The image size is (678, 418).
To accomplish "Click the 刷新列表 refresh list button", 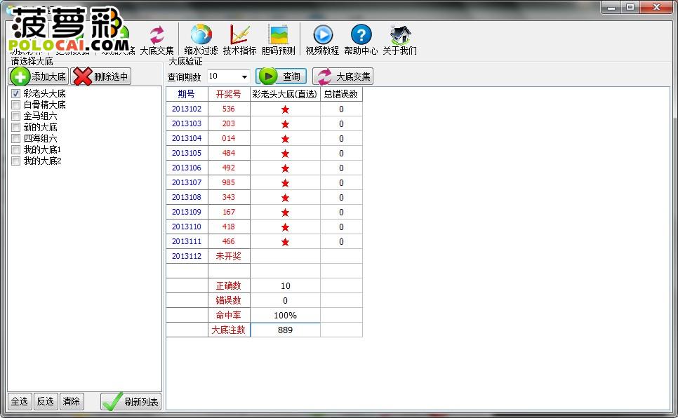I will click(131, 402).
